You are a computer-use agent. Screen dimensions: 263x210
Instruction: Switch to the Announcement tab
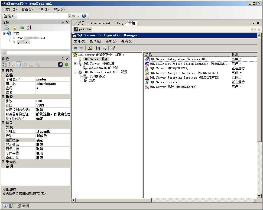pos(100,23)
